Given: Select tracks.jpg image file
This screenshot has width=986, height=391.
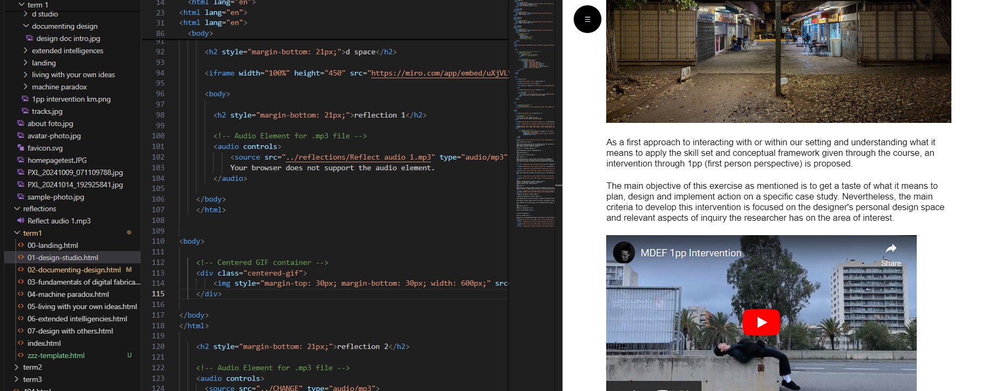Looking at the screenshot, I should tap(47, 111).
